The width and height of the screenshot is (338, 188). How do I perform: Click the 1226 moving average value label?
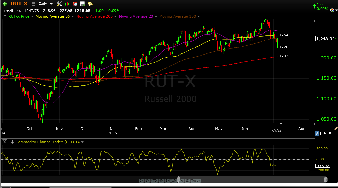pyautogui.click(x=284, y=47)
